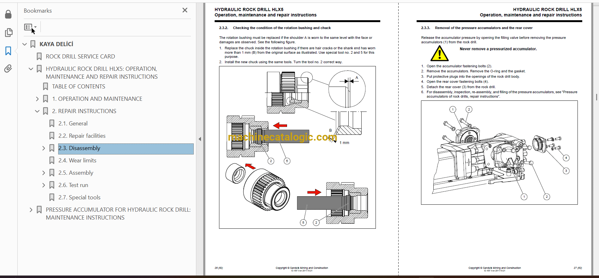Expand PRESSURE ACCUMULATOR maintenance instructions bookmark

[31, 210]
